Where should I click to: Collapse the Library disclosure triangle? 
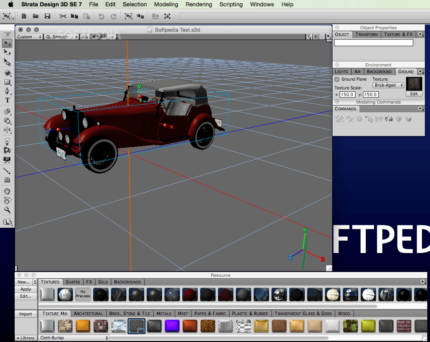[18, 338]
